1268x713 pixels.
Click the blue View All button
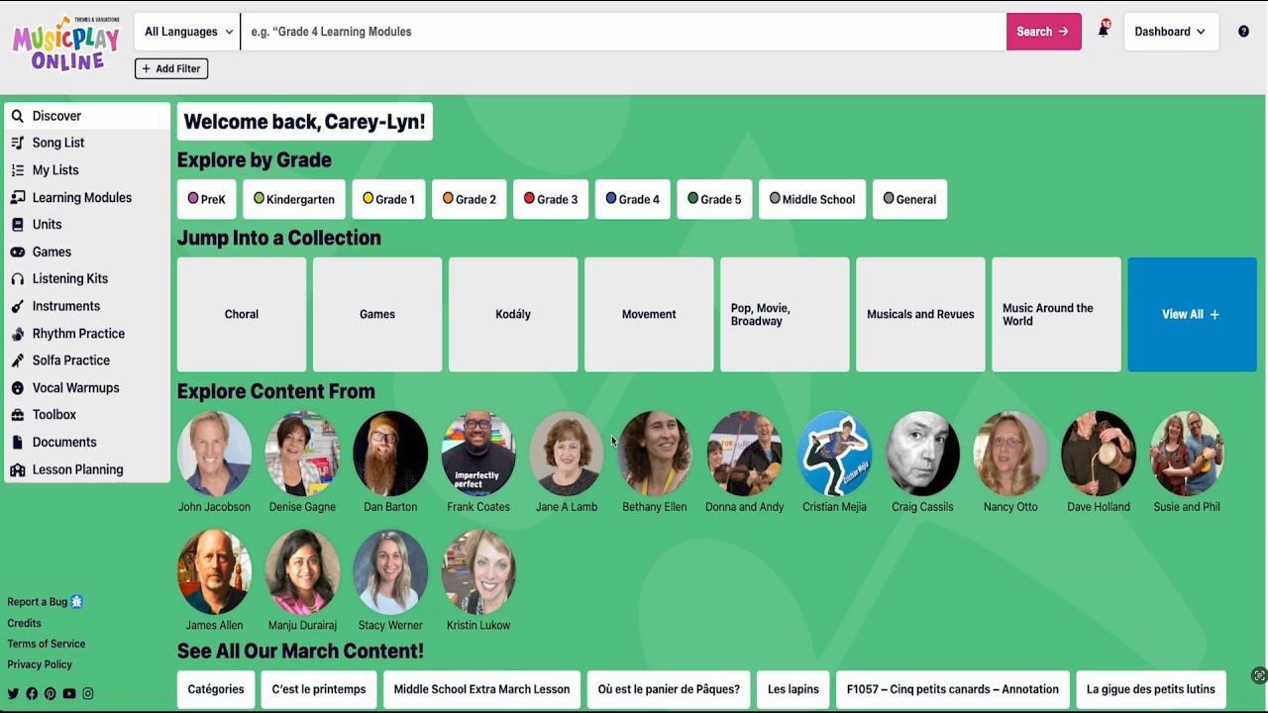[1192, 314]
